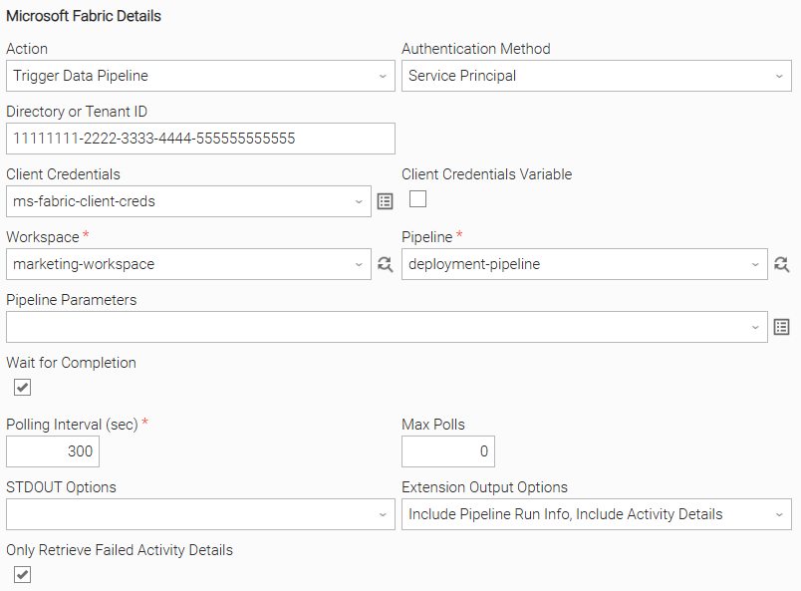The height and width of the screenshot is (591, 801).
Task: Toggle Client Credentials Variable checkbox
Action: click(417, 199)
